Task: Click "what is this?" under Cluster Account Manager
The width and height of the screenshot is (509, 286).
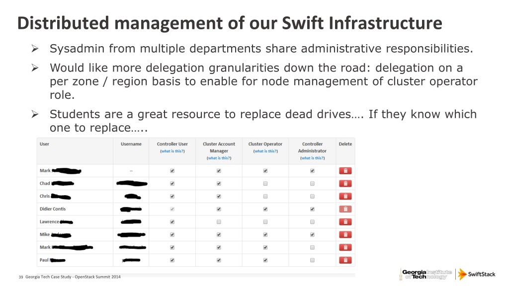Action: tap(219, 158)
